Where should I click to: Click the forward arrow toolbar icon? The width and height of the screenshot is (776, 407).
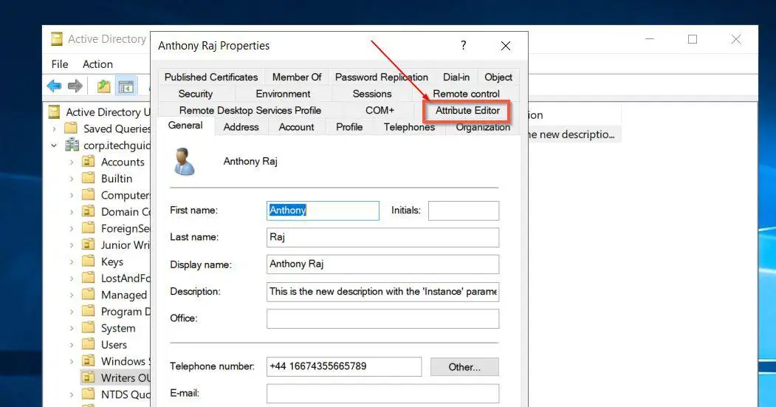pos(75,86)
